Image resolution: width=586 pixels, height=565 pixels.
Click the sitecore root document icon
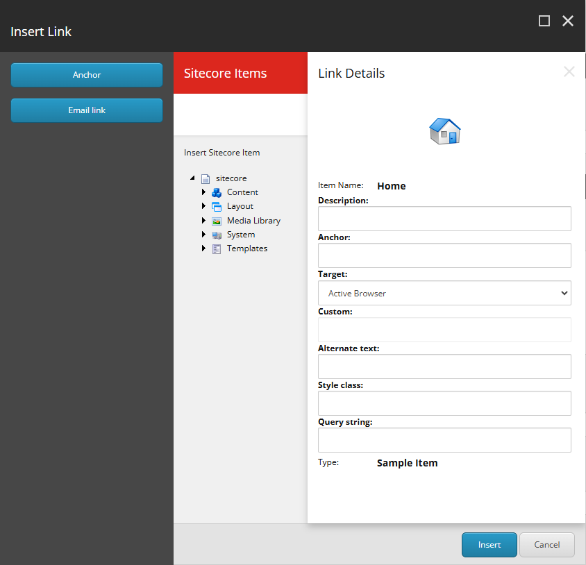click(x=206, y=178)
